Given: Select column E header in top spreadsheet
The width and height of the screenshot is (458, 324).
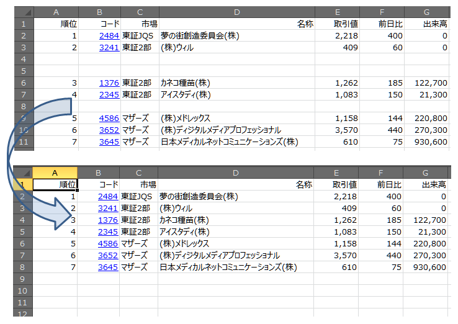Looking at the screenshot, I should (x=338, y=12).
